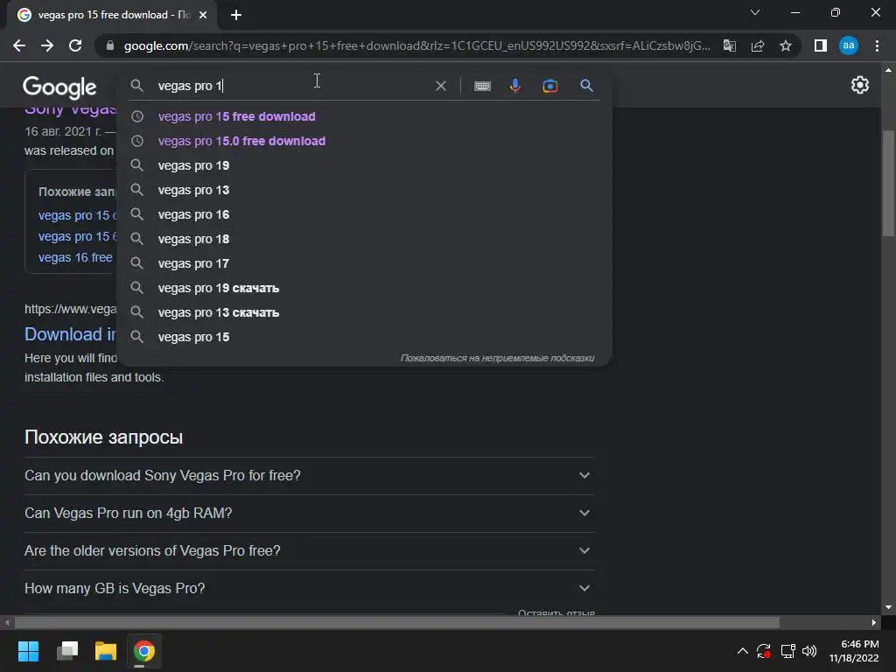Open Chrome three-dot menu
The image size is (896, 672).
click(x=877, y=45)
